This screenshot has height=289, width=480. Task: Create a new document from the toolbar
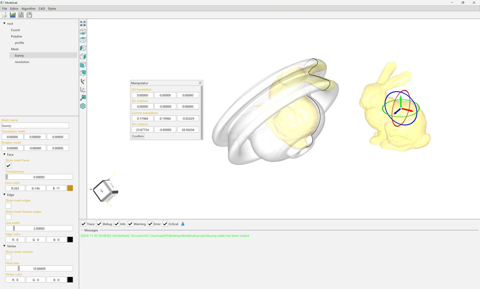(x=4, y=15)
